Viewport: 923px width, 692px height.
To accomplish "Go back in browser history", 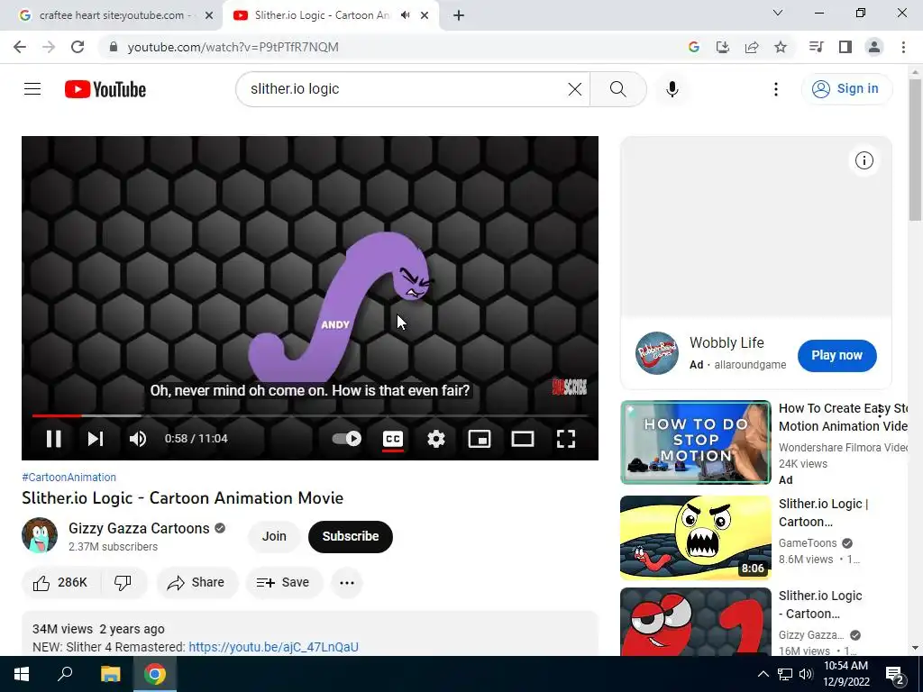I will click(x=20, y=47).
